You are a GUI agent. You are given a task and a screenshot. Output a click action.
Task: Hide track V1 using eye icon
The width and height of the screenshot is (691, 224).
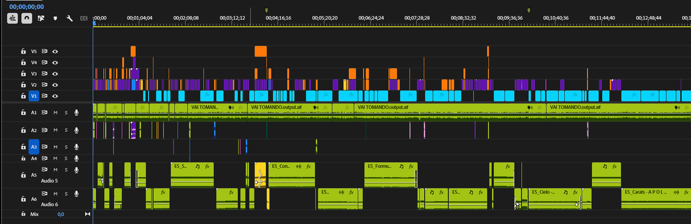(55, 96)
